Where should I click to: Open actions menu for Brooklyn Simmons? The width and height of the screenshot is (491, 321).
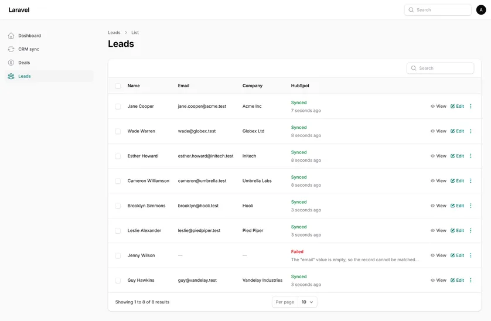pos(470,206)
